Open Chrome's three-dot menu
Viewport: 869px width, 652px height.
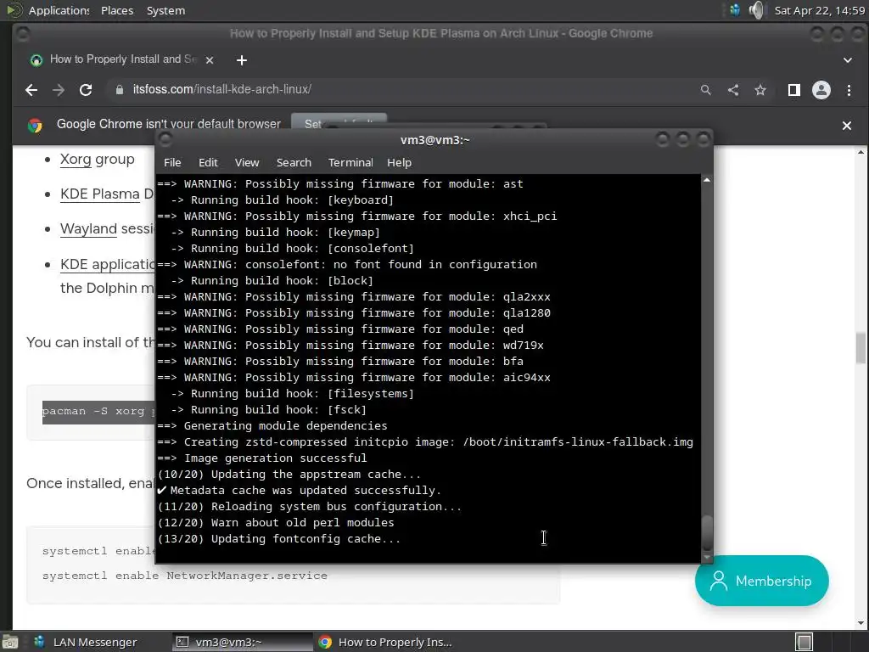[849, 90]
